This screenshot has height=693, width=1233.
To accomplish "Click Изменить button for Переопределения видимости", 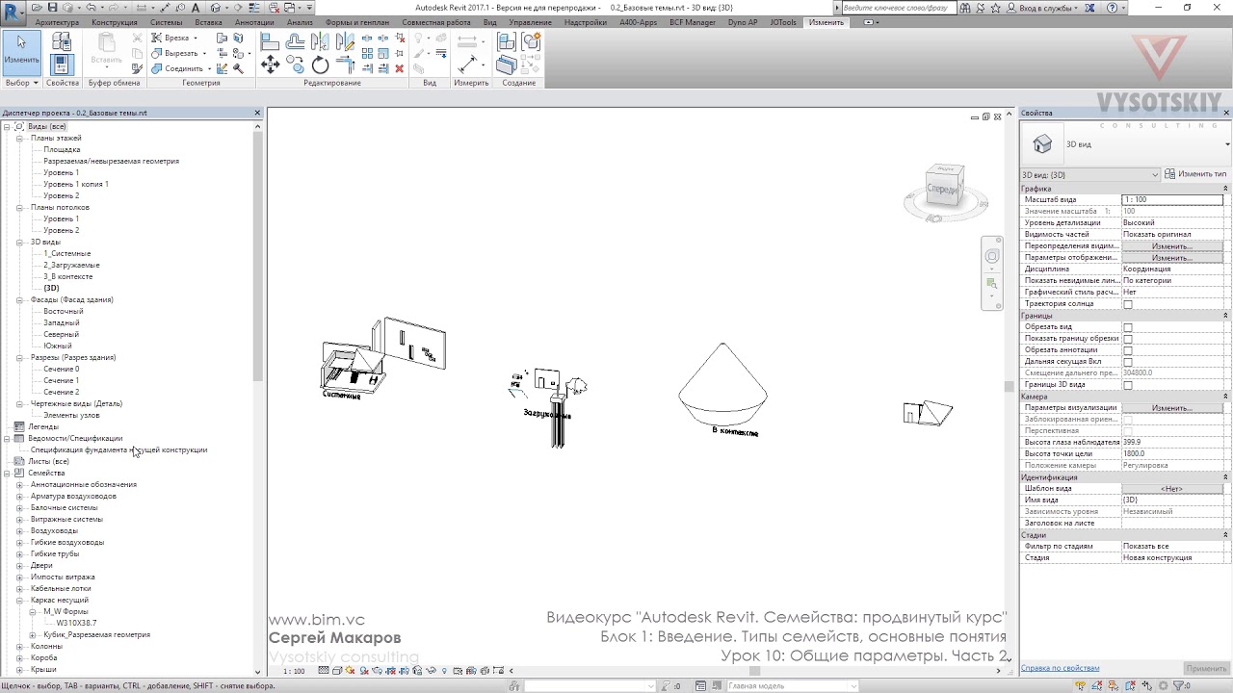I will click(x=1172, y=246).
